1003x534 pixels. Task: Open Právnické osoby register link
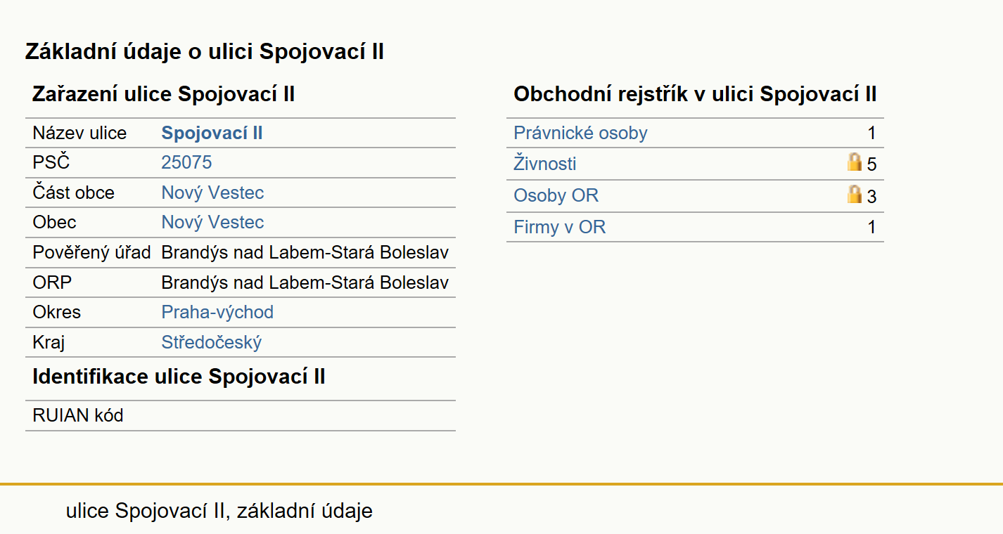click(580, 133)
